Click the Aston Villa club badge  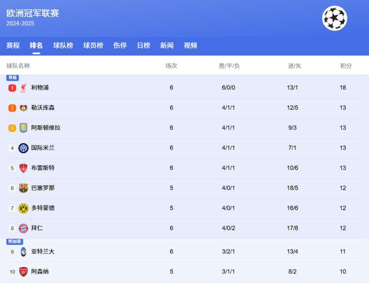click(x=24, y=128)
